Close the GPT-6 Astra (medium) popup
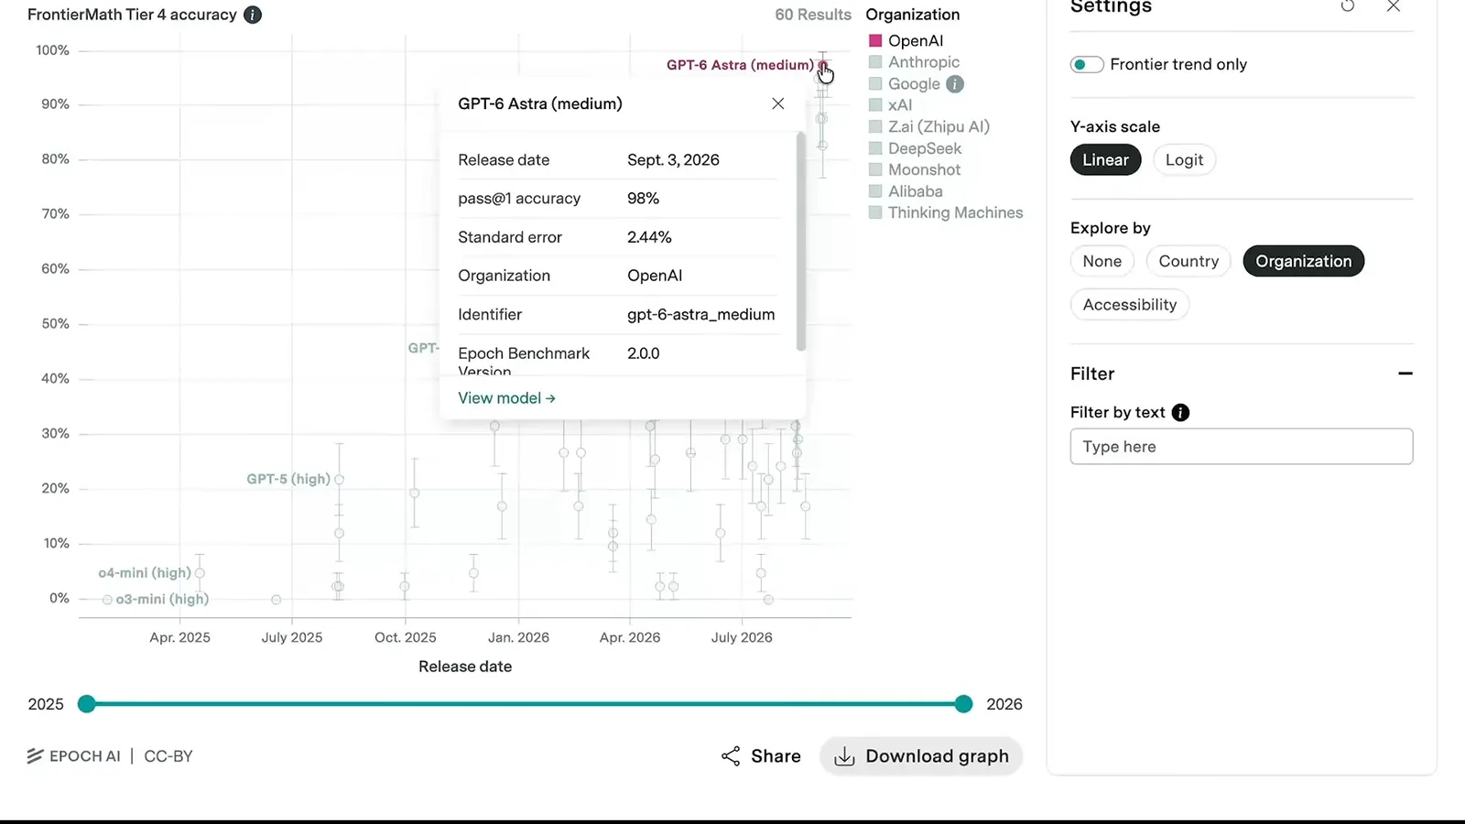The image size is (1465, 824). click(x=778, y=103)
